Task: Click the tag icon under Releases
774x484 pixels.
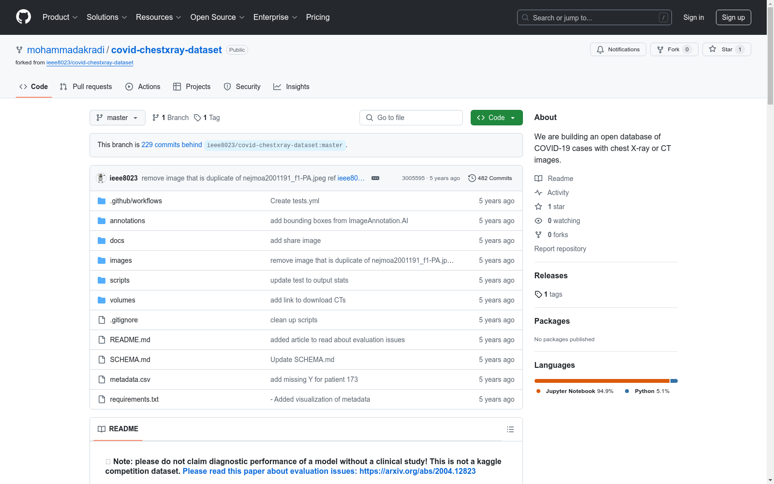Action: (538, 294)
